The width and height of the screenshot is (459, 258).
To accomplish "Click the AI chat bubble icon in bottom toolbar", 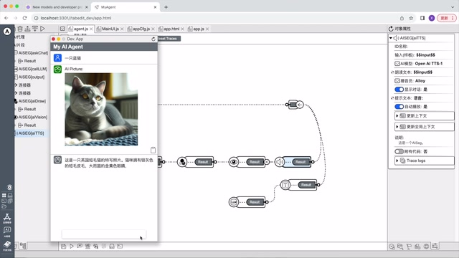I will (80, 247).
